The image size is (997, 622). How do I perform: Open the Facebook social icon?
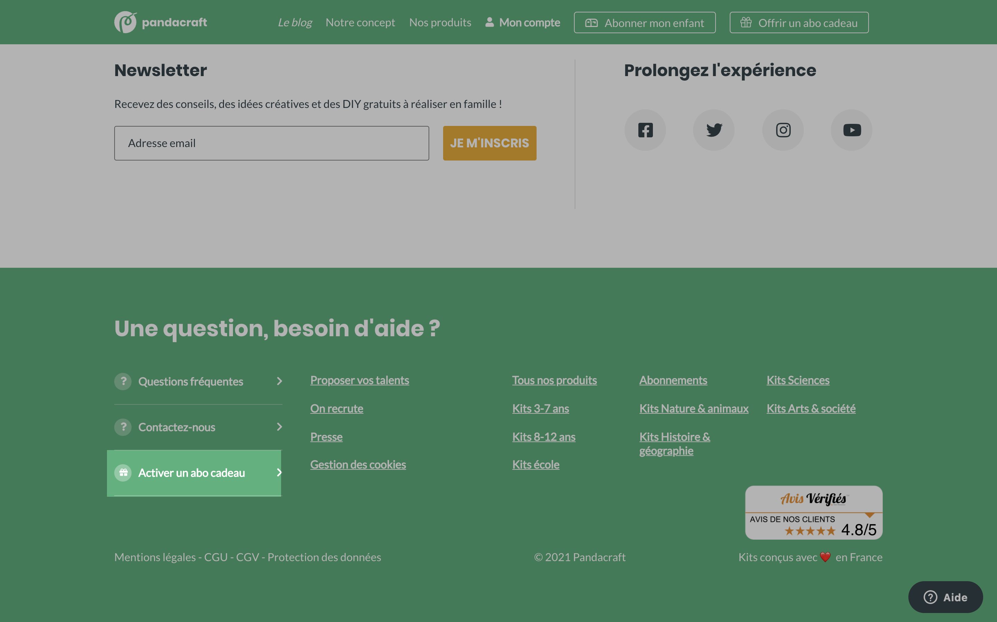645,130
